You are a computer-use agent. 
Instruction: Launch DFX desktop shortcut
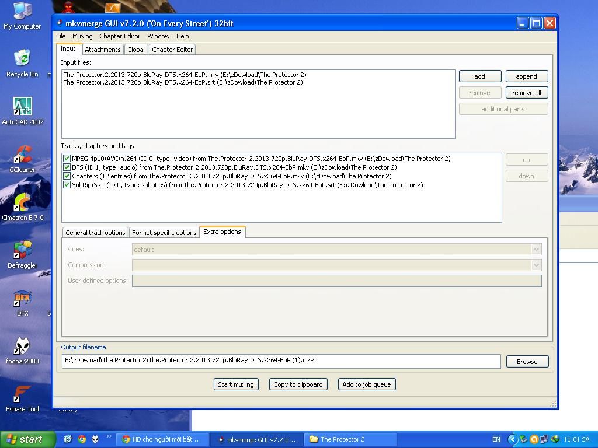coord(23,303)
